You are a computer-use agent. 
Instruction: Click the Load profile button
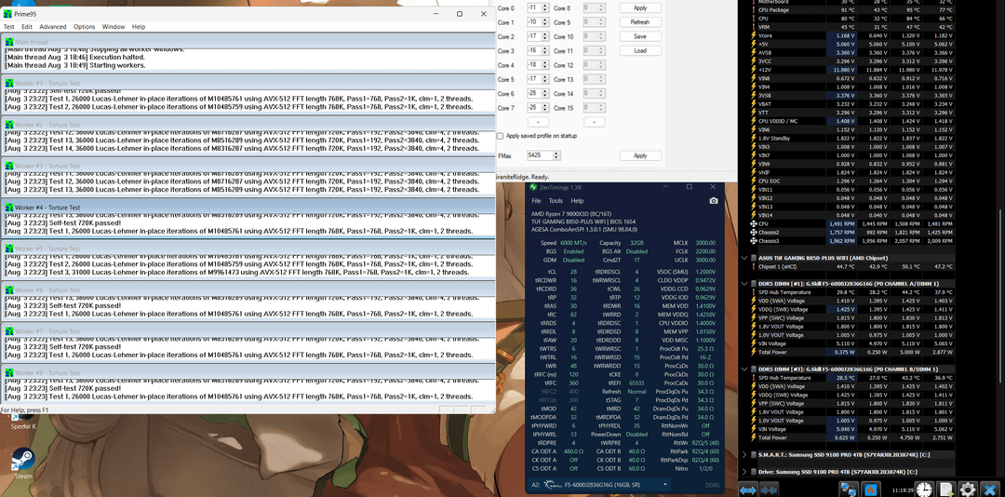click(640, 50)
